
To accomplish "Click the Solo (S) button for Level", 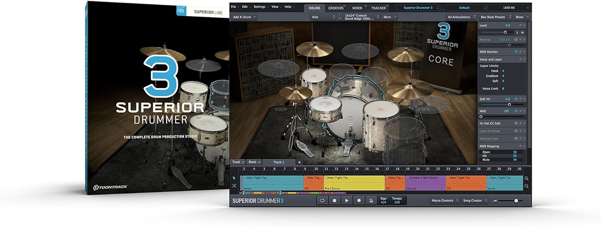I will click(x=517, y=32).
